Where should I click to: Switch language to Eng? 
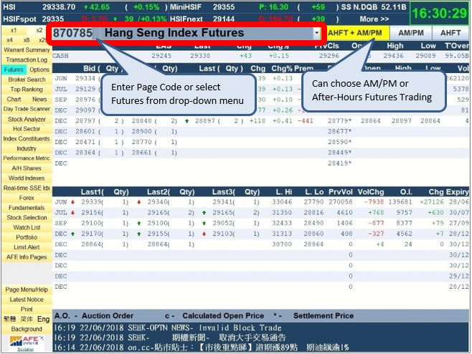(43, 319)
